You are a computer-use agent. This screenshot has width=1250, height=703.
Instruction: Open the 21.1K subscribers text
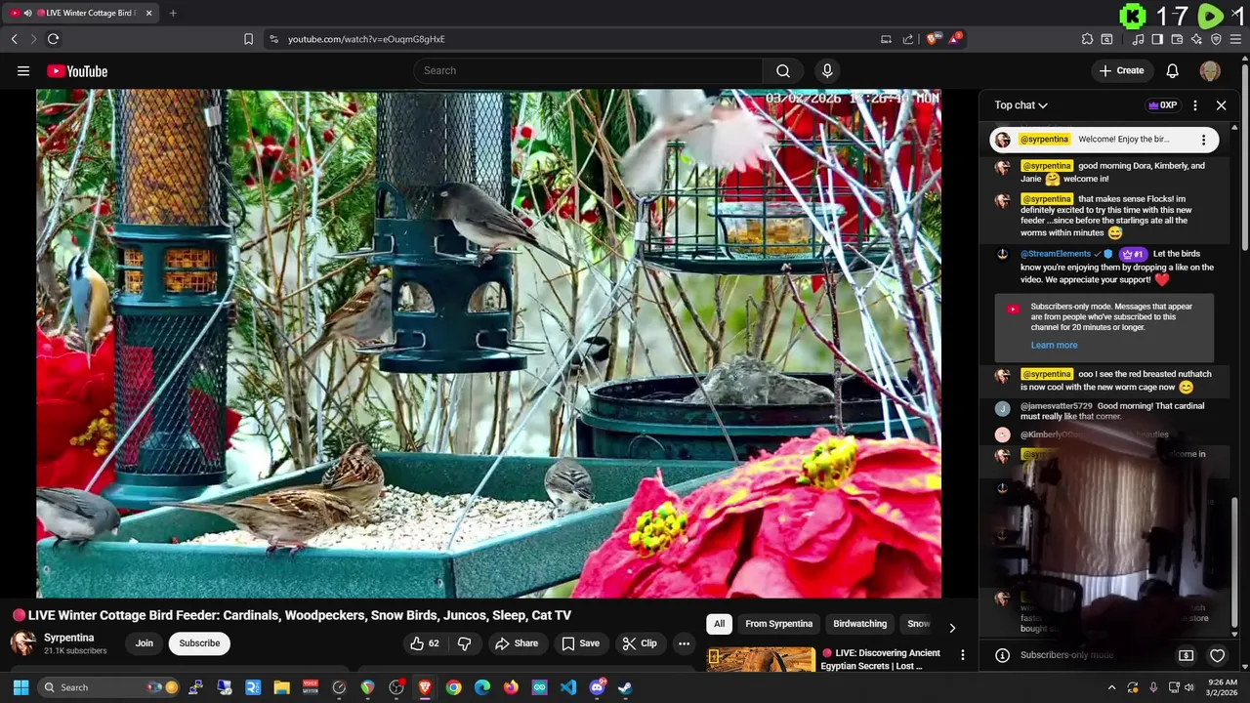pos(75,650)
